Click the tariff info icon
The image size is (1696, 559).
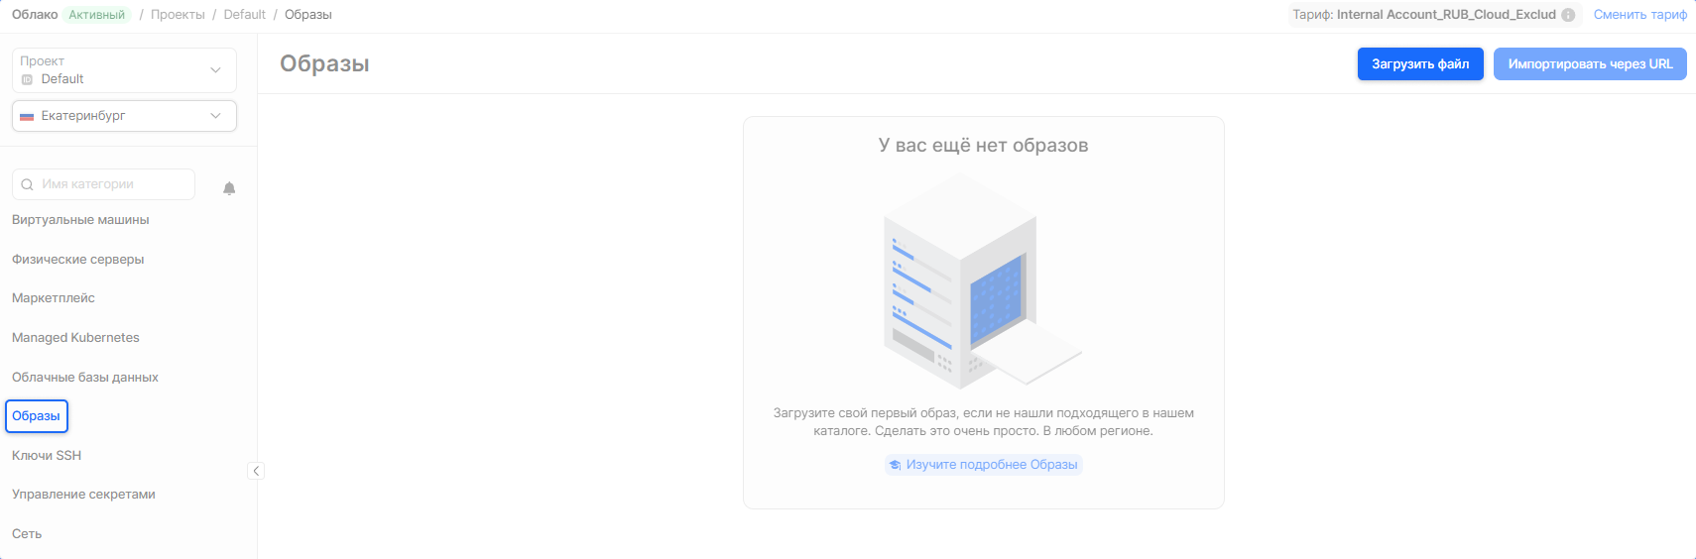click(1568, 15)
